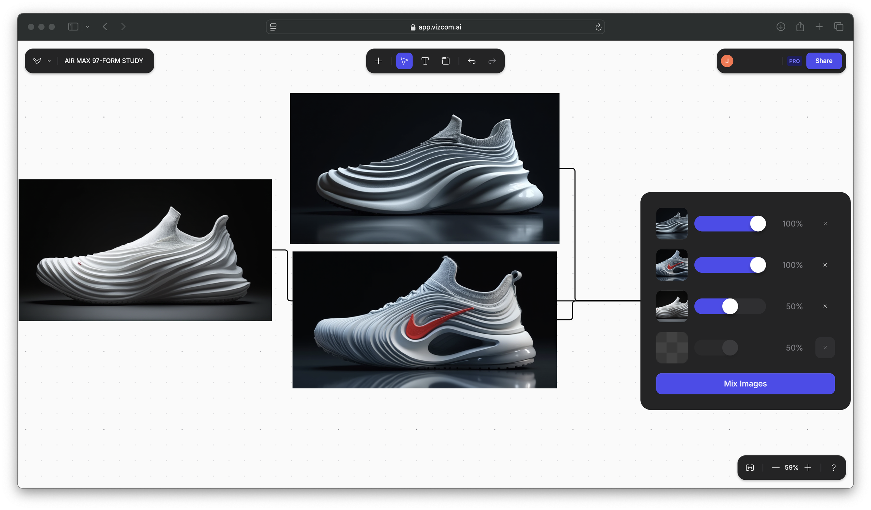Open help question mark

(x=833, y=468)
